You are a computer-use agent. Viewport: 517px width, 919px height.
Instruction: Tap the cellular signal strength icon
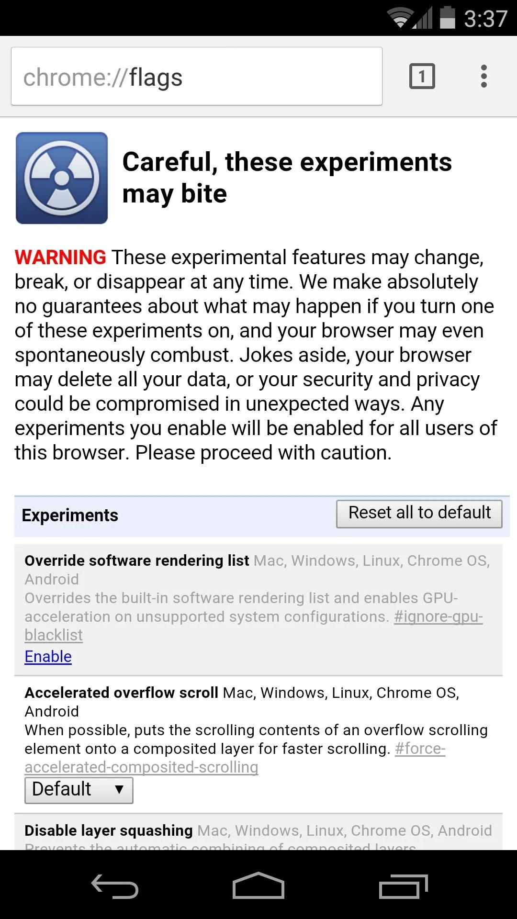coord(423,18)
